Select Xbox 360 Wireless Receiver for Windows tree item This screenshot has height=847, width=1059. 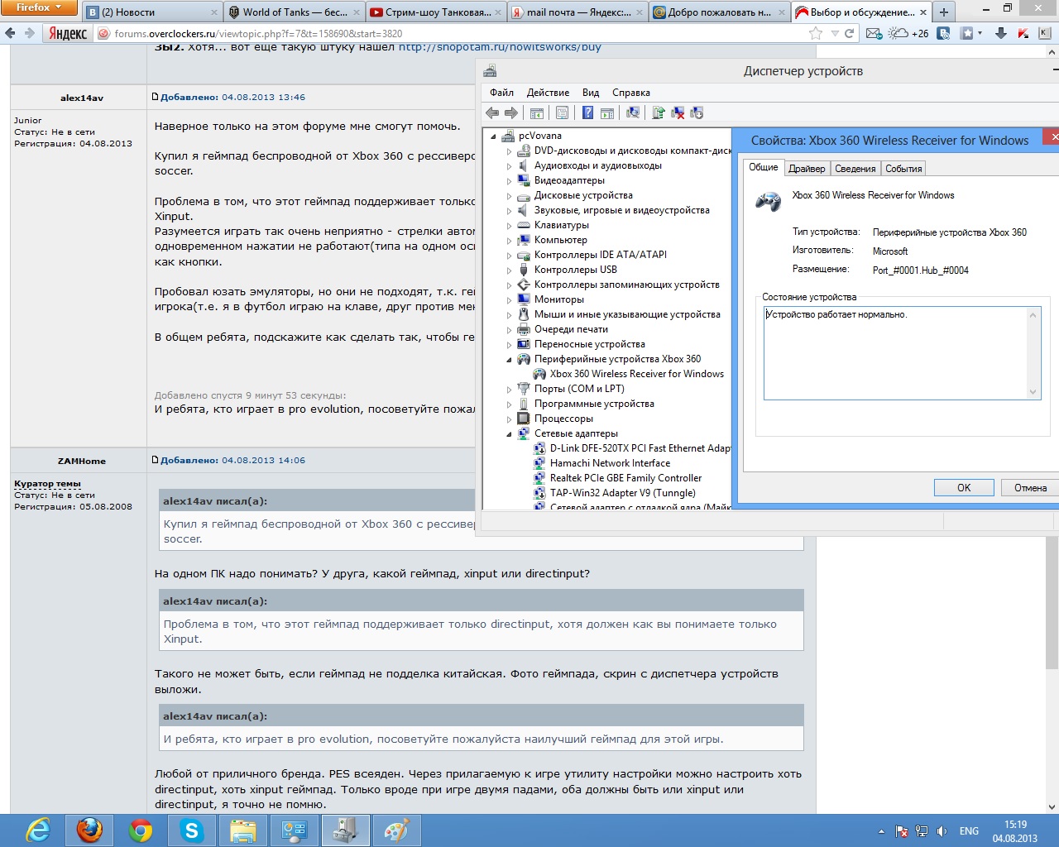[x=637, y=374]
